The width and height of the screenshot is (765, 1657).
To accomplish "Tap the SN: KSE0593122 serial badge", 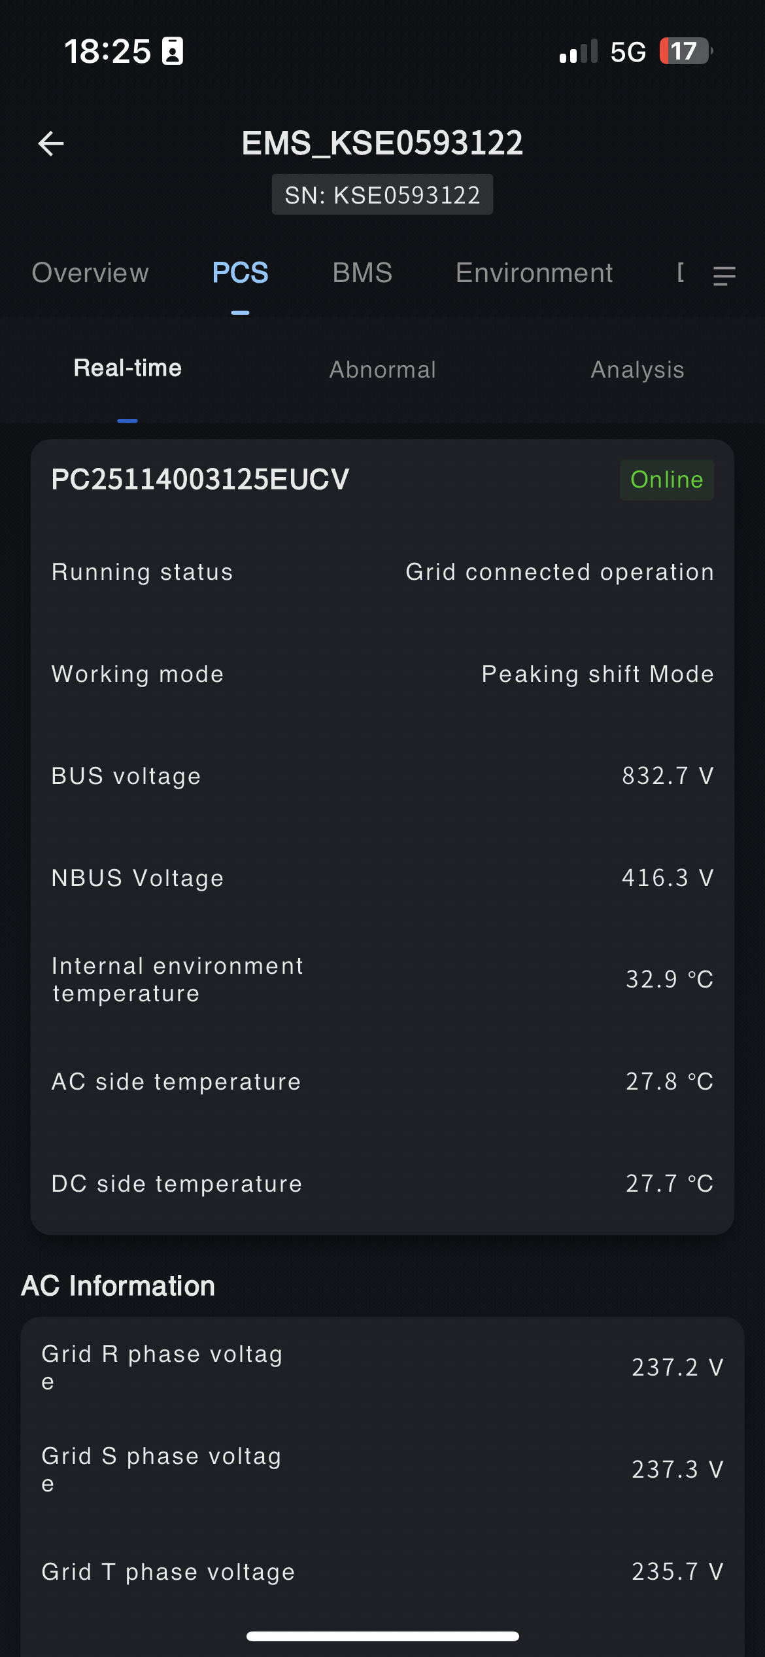I will [382, 195].
